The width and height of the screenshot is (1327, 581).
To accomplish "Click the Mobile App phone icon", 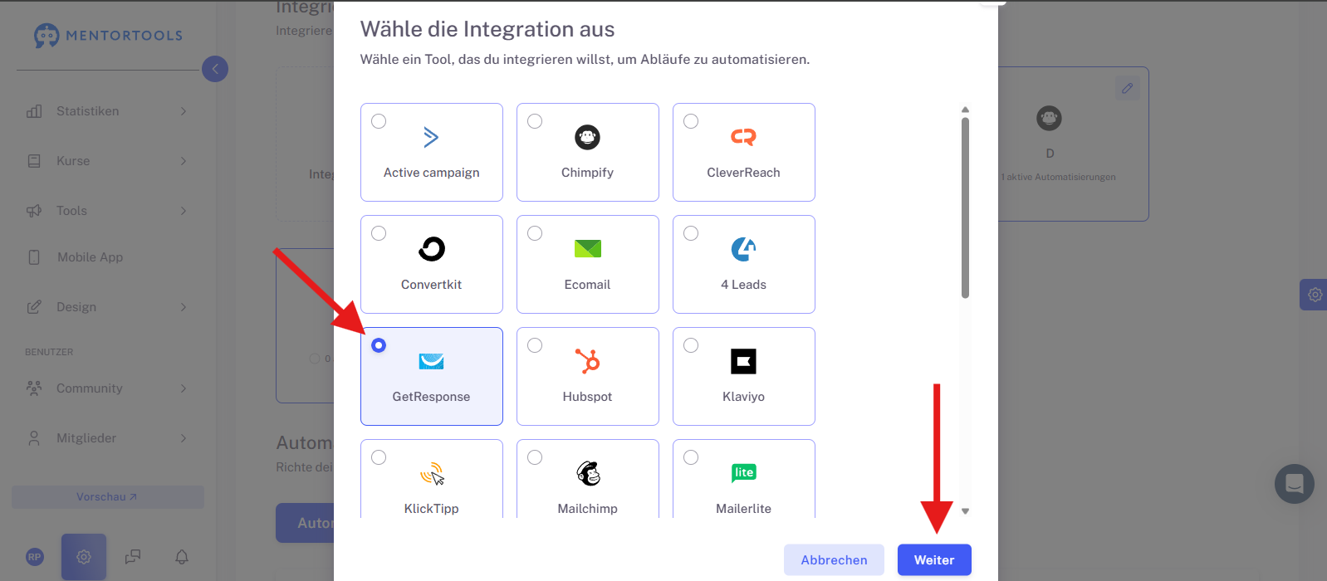I will pos(34,257).
